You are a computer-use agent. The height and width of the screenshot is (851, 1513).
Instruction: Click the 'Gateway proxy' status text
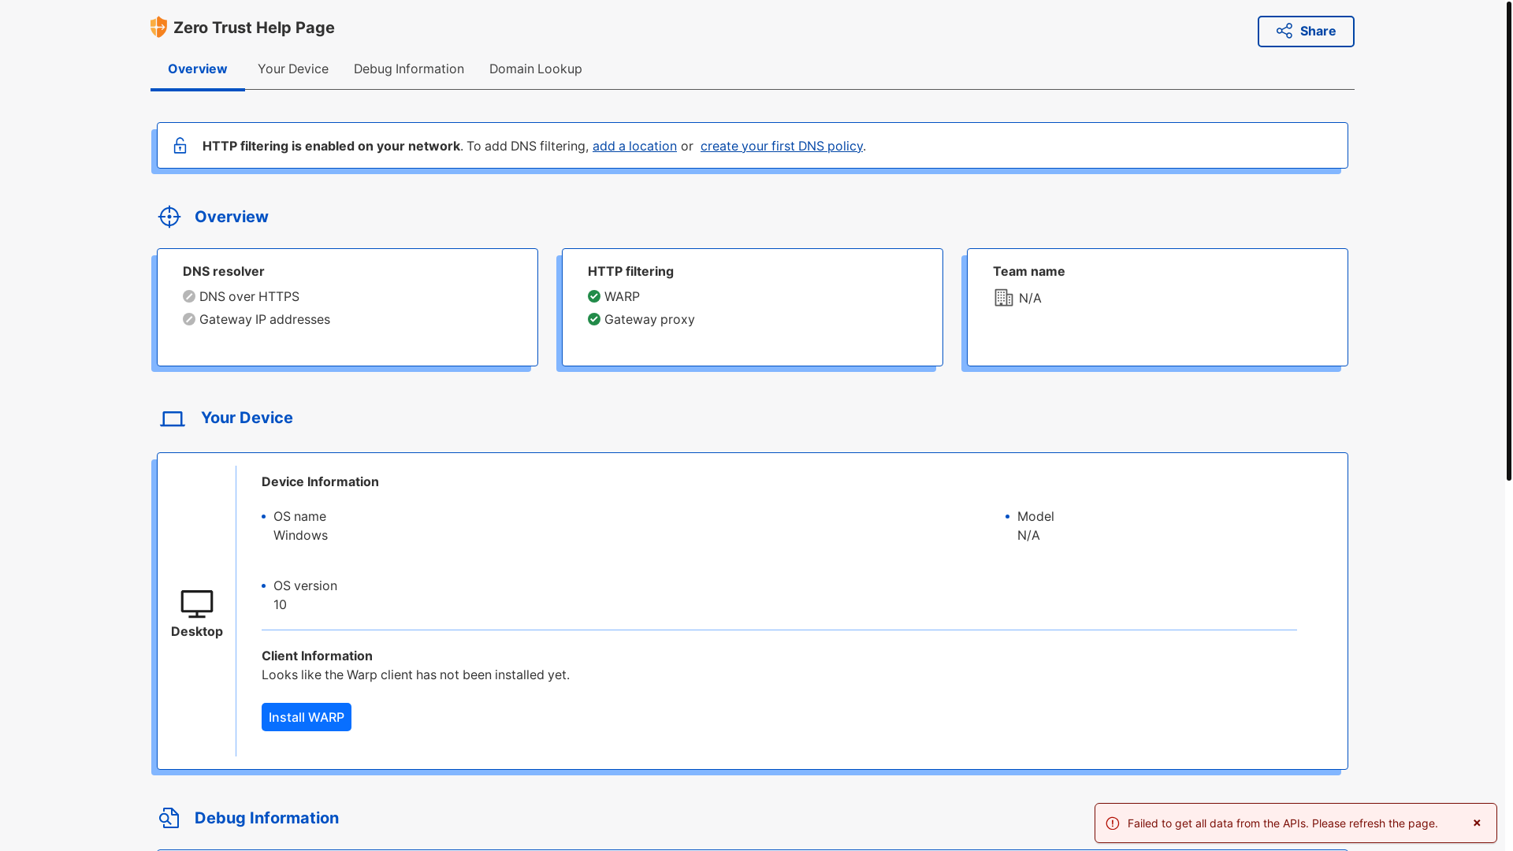click(x=649, y=319)
